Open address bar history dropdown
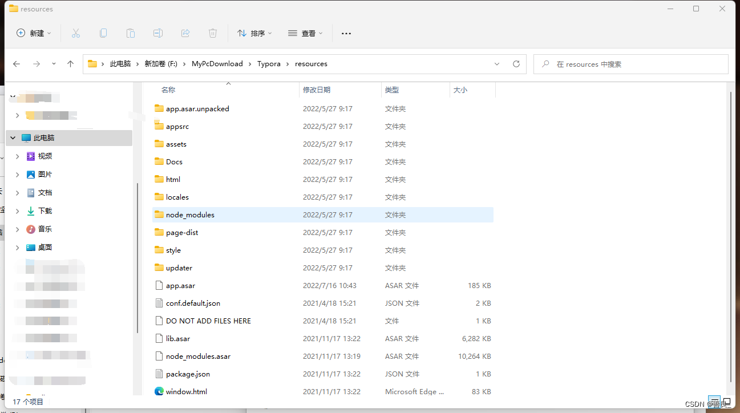The height and width of the screenshot is (413, 740). pos(497,64)
